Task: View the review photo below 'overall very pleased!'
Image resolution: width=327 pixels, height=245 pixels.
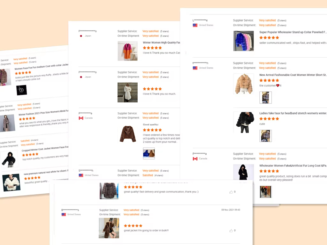Action: (265, 192)
